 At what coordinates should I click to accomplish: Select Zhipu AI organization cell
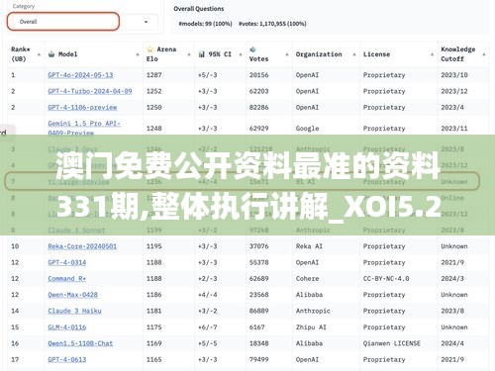[311, 327]
